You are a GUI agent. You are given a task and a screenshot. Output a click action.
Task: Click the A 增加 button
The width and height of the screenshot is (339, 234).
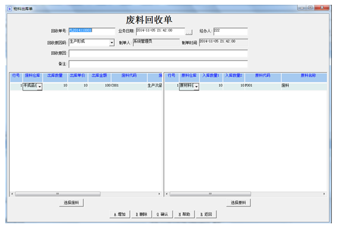(x=120, y=214)
